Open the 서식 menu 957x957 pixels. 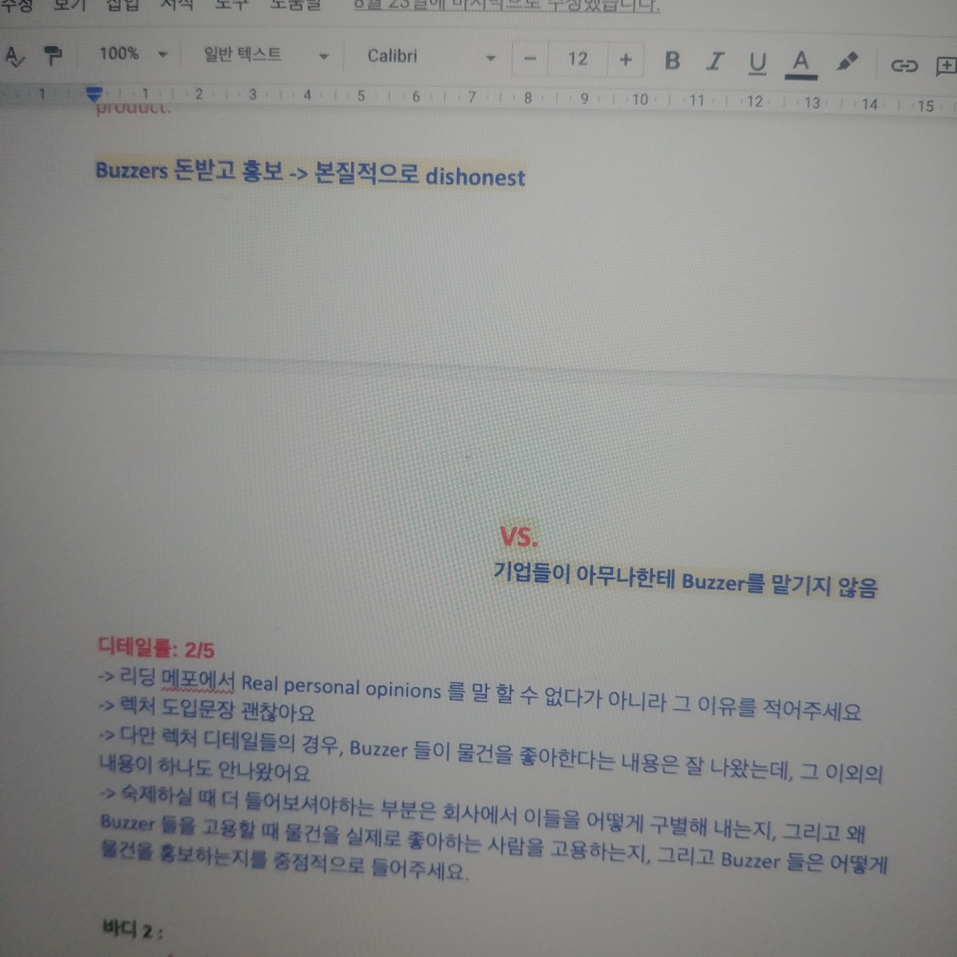177,5
